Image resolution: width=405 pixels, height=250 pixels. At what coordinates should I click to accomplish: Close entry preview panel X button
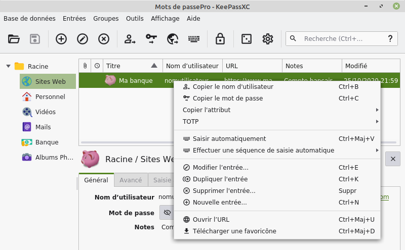click(393, 159)
